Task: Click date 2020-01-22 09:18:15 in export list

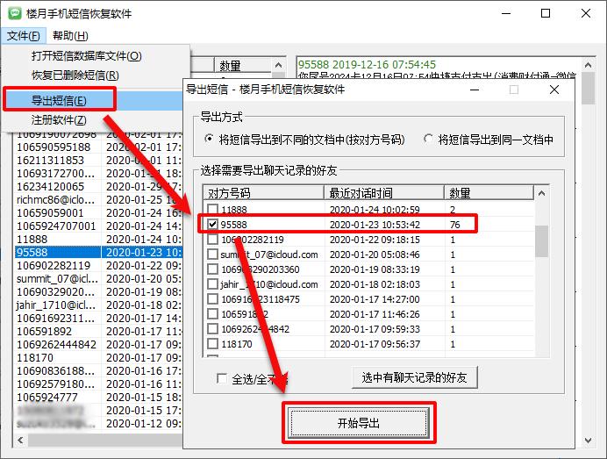Action: [375, 240]
